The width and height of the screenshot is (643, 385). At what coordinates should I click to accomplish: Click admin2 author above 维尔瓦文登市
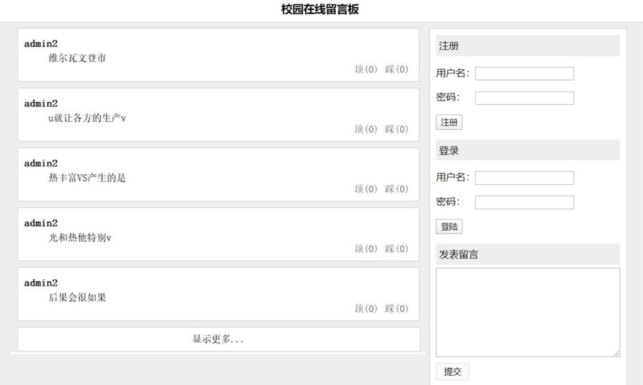click(41, 44)
